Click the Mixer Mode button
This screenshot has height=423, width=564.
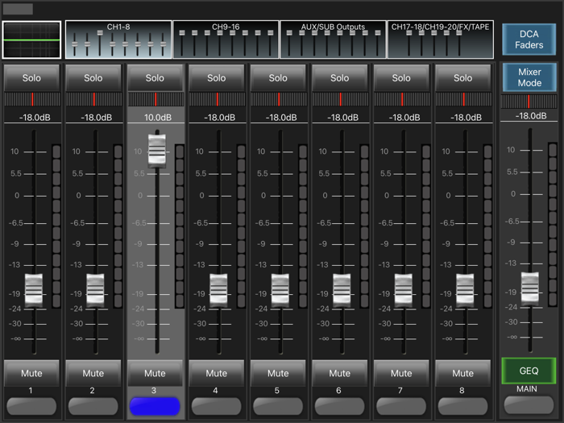pyautogui.click(x=529, y=77)
